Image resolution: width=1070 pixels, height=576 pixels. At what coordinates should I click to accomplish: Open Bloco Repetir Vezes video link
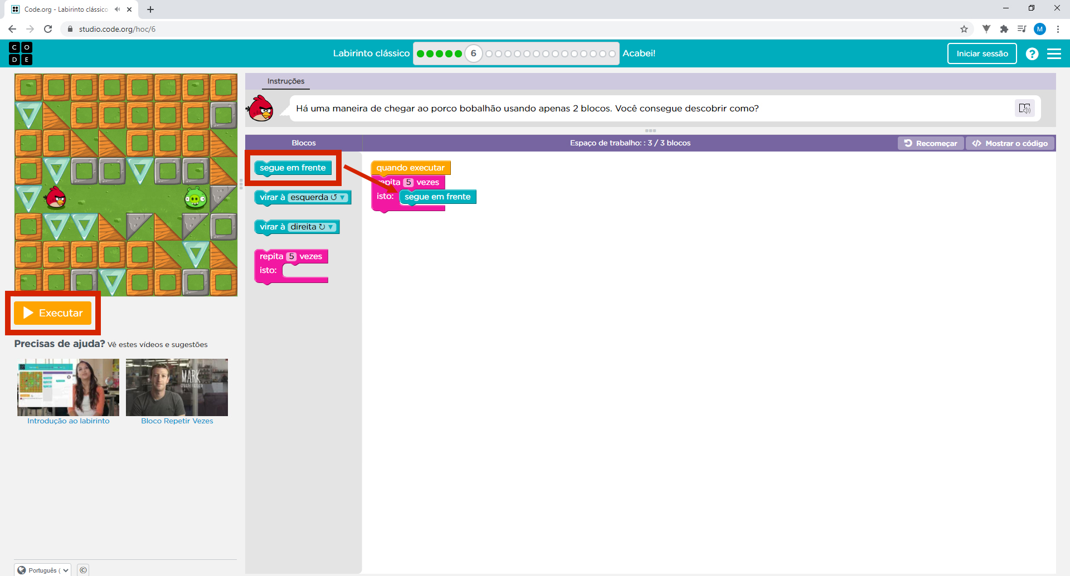point(177,421)
